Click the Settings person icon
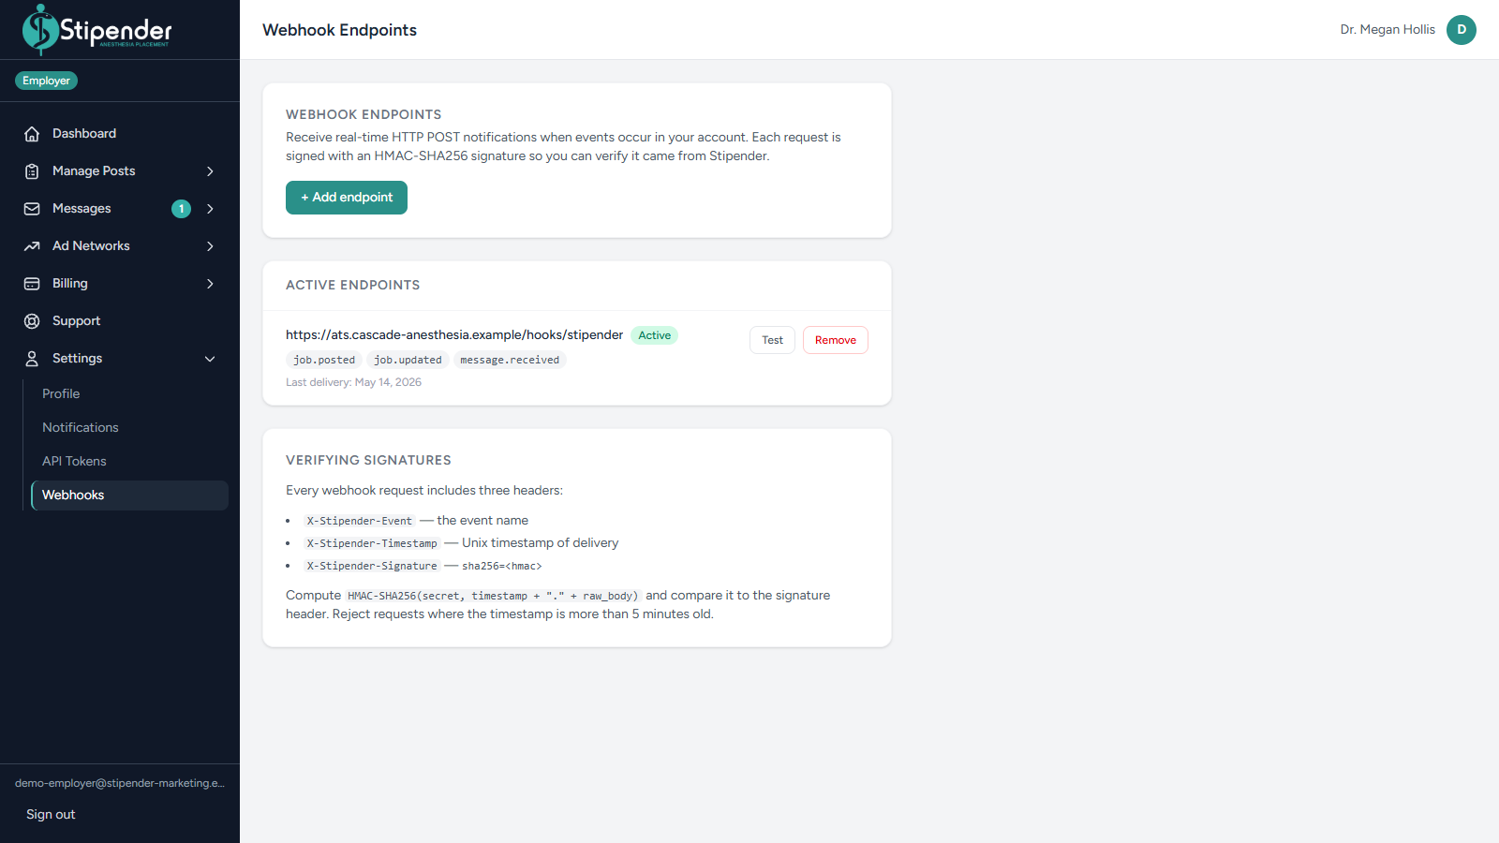The width and height of the screenshot is (1499, 843). coord(32,359)
